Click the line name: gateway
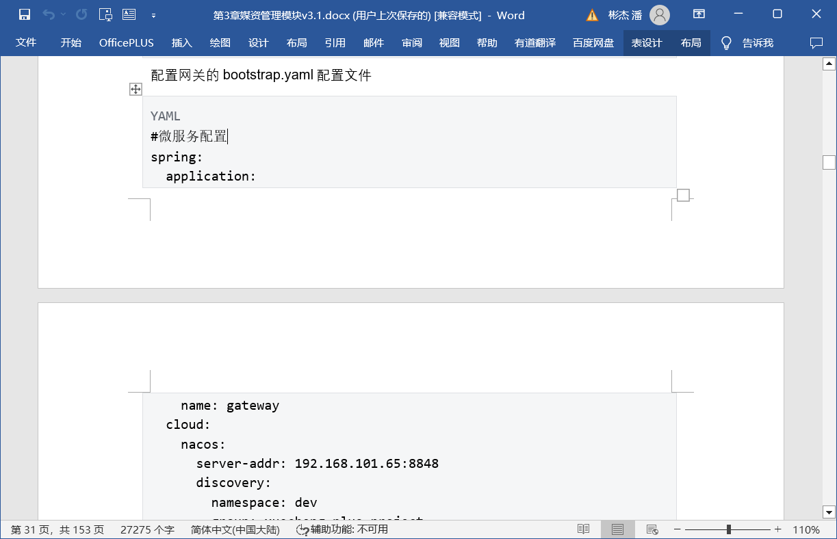The image size is (837, 539). 230,405
